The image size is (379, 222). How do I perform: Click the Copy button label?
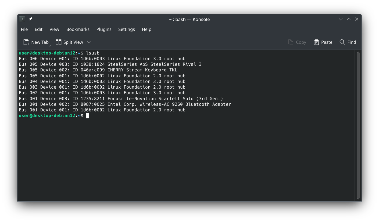tap(301, 42)
